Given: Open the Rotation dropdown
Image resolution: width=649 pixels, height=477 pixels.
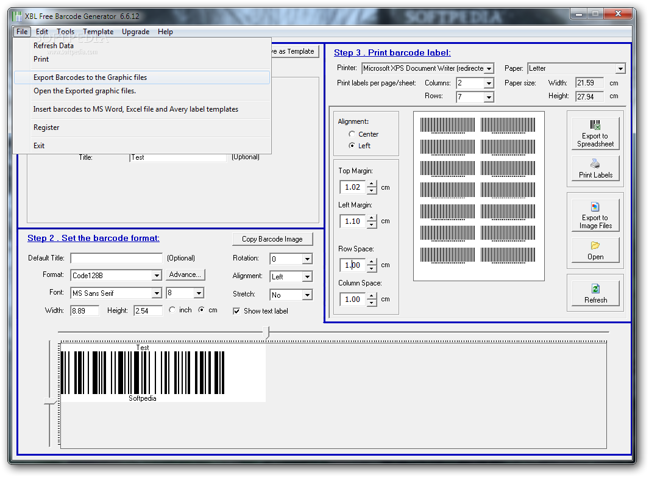Looking at the screenshot, I should tap(307, 259).
